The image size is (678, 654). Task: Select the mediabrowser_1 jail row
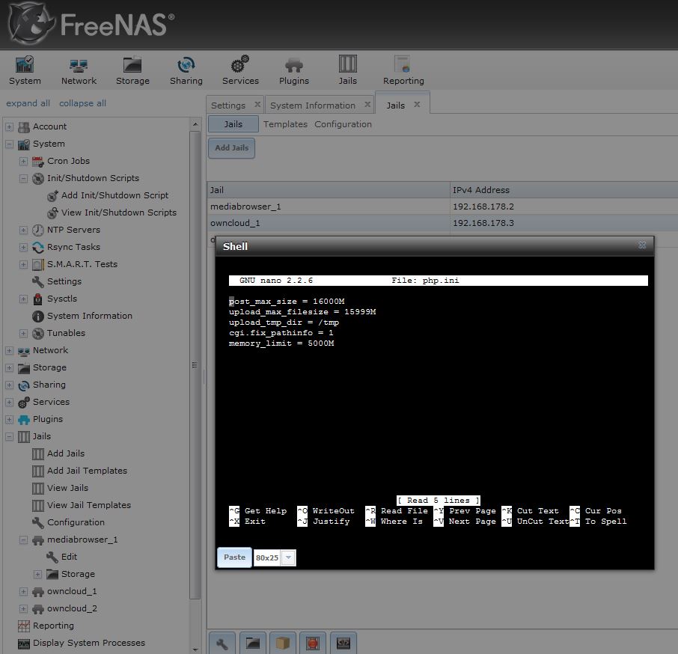329,207
